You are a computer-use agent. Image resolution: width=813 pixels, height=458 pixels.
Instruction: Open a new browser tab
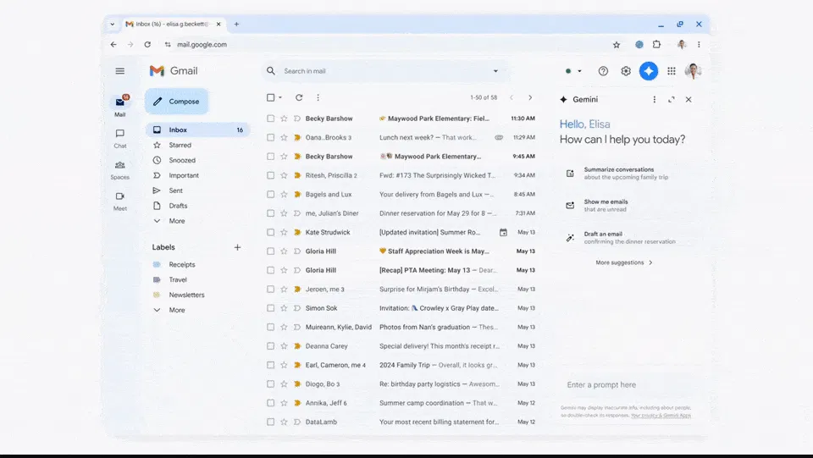[236, 24]
